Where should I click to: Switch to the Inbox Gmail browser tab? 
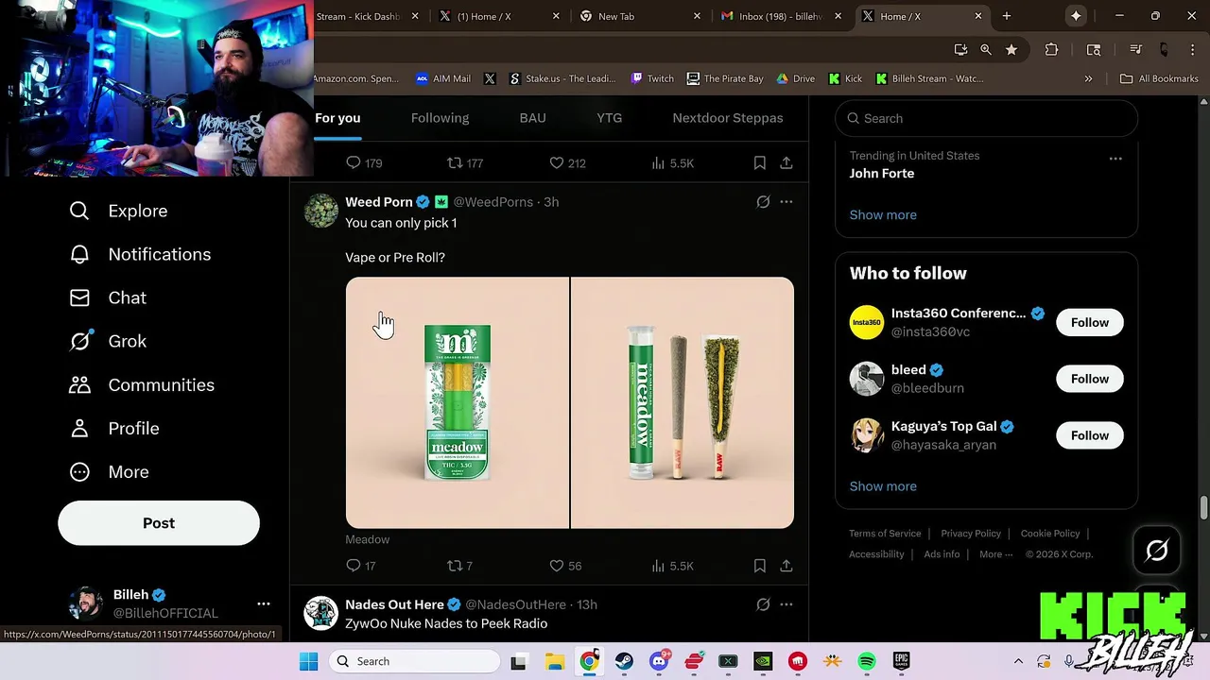[x=780, y=16]
